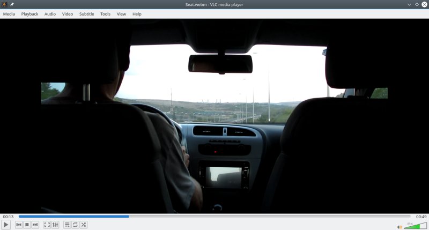
Task: Toggle shuffle random playback
Action: (84, 225)
